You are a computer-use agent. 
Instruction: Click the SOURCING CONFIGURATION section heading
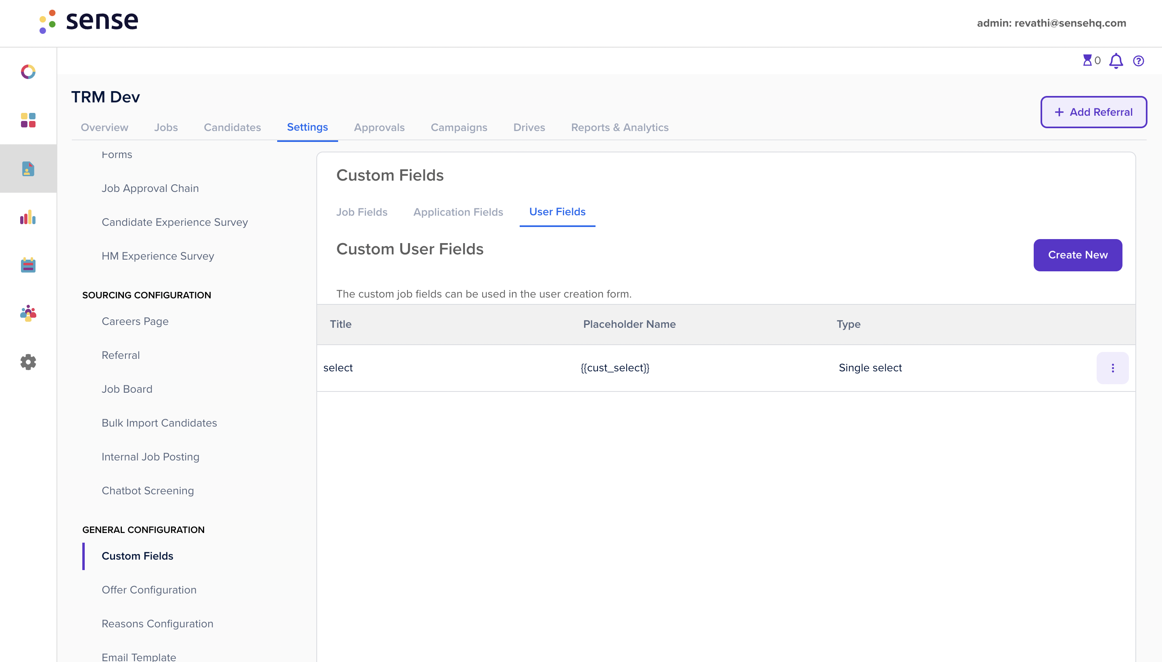tap(146, 295)
